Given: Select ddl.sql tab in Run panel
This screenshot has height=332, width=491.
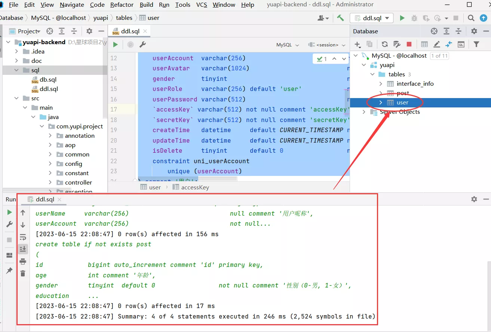Looking at the screenshot, I should (x=45, y=199).
